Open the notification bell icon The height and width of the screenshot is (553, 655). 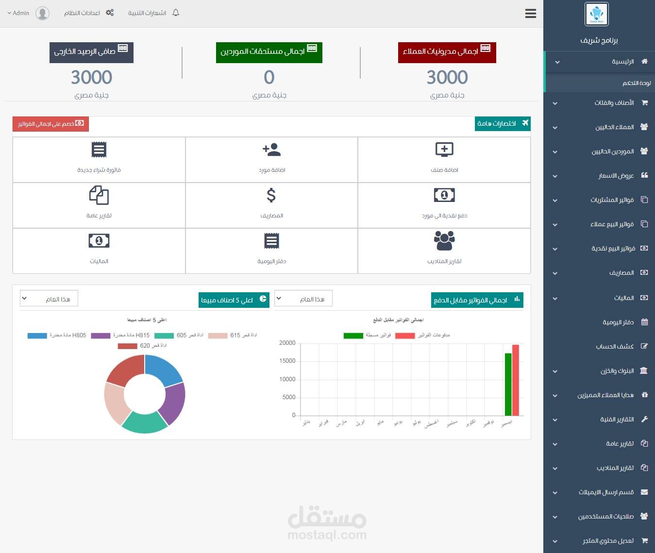point(176,13)
